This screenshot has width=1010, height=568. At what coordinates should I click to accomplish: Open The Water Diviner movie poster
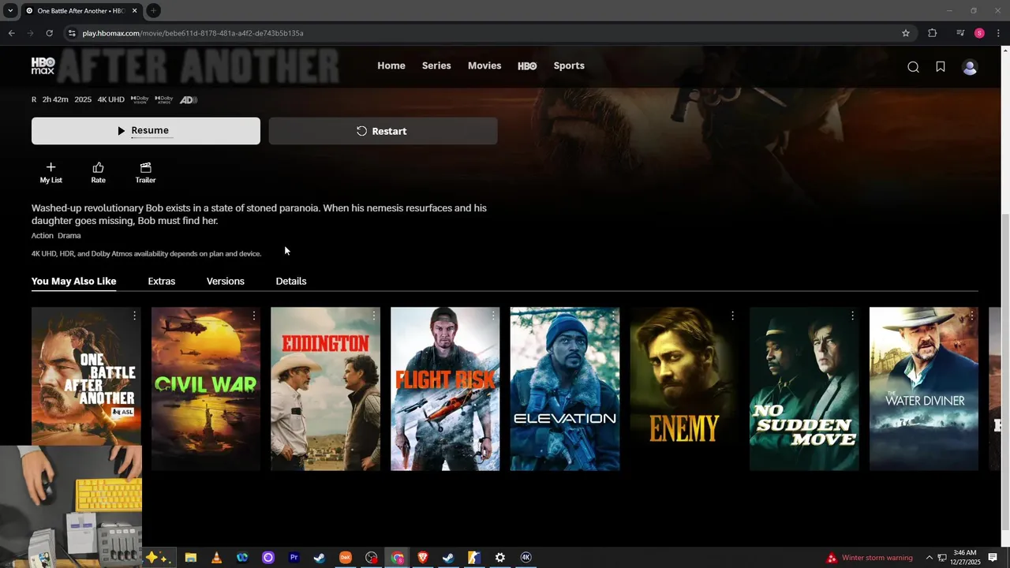[x=924, y=389]
